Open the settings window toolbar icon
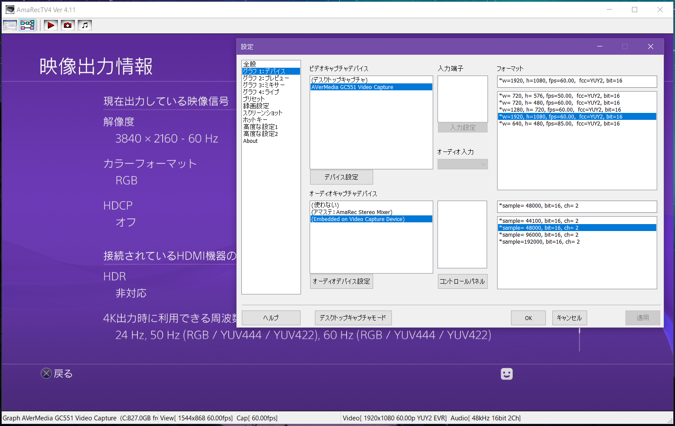This screenshot has width=675, height=426. click(10, 25)
